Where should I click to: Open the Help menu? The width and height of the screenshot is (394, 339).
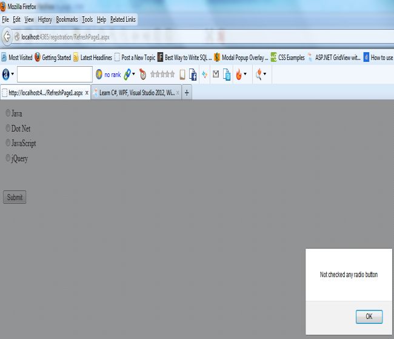pyautogui.click(x=101, y=19)
